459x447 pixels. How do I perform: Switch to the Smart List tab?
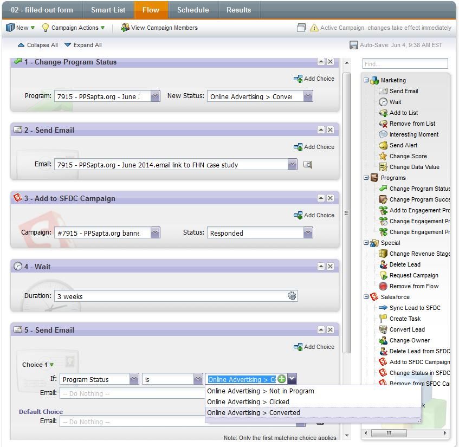click(108, 10)
